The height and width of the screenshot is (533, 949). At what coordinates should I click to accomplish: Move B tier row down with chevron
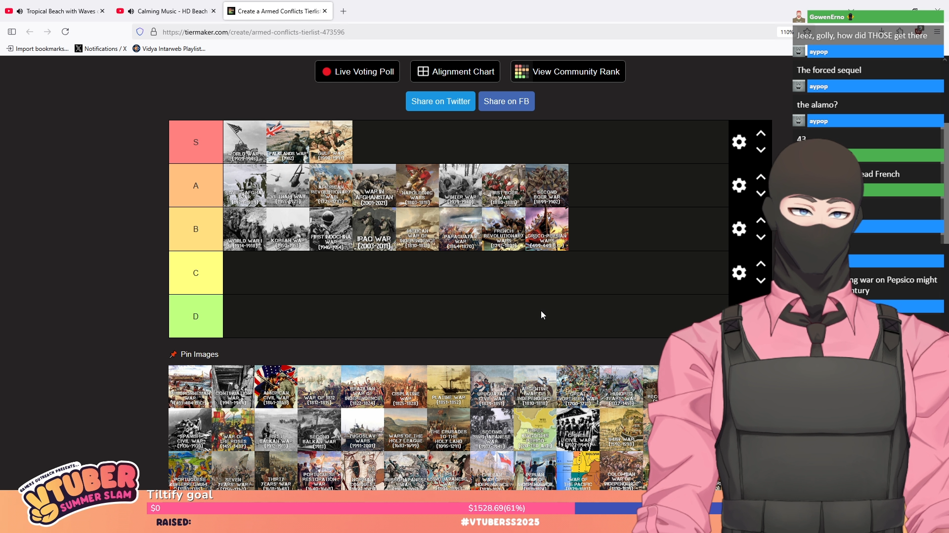tap(761, 237)
